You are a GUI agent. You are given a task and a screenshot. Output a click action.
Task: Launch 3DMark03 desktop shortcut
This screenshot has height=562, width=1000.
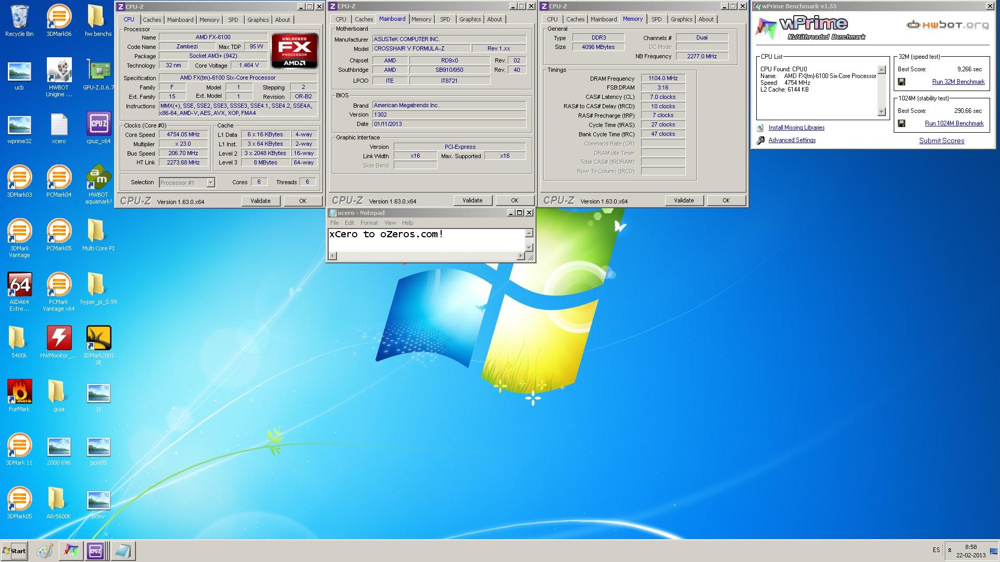point(19,182)
